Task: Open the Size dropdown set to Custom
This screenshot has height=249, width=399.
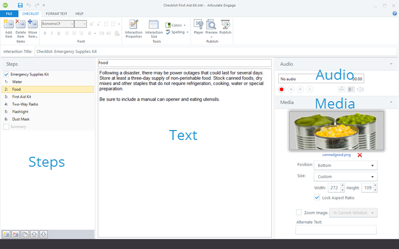Action: tap(346, 177)
